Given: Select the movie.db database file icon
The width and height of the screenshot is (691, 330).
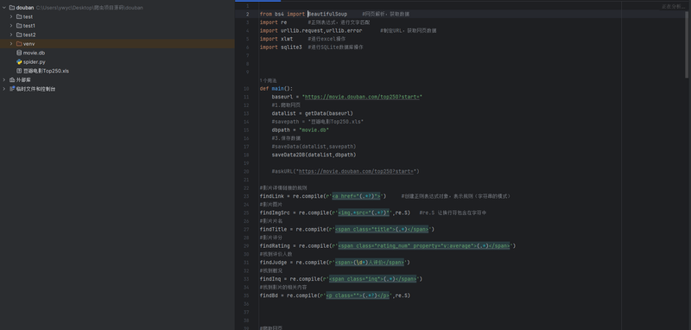Looking at the screenshot, I should click(x=19, y=53).
